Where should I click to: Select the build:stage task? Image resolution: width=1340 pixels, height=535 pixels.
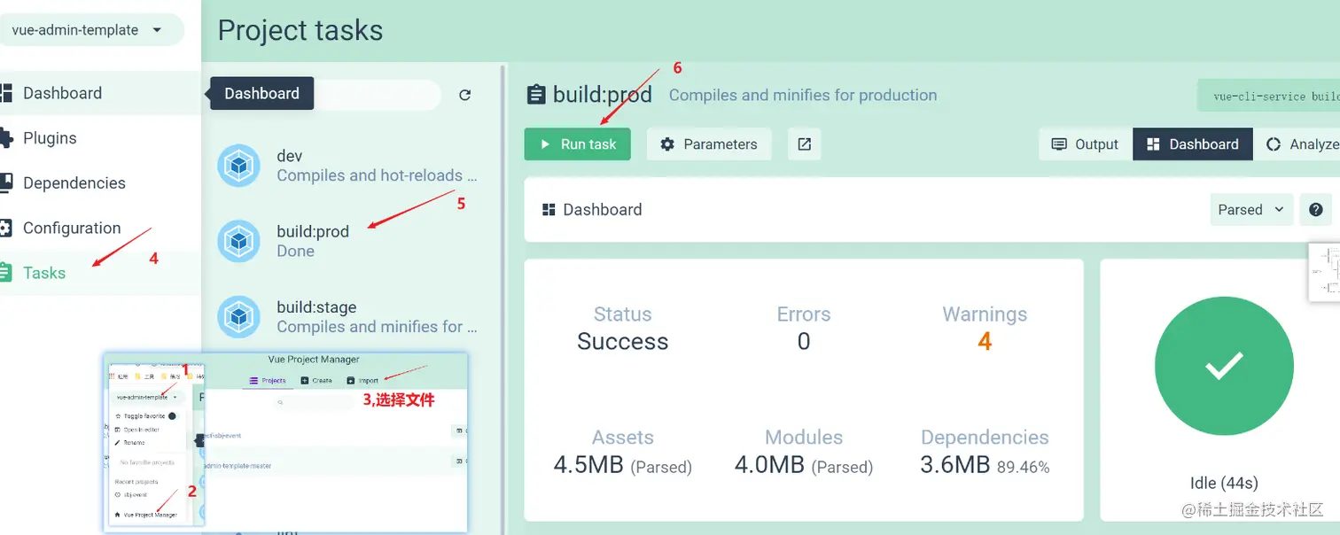(x=353, y=316)
